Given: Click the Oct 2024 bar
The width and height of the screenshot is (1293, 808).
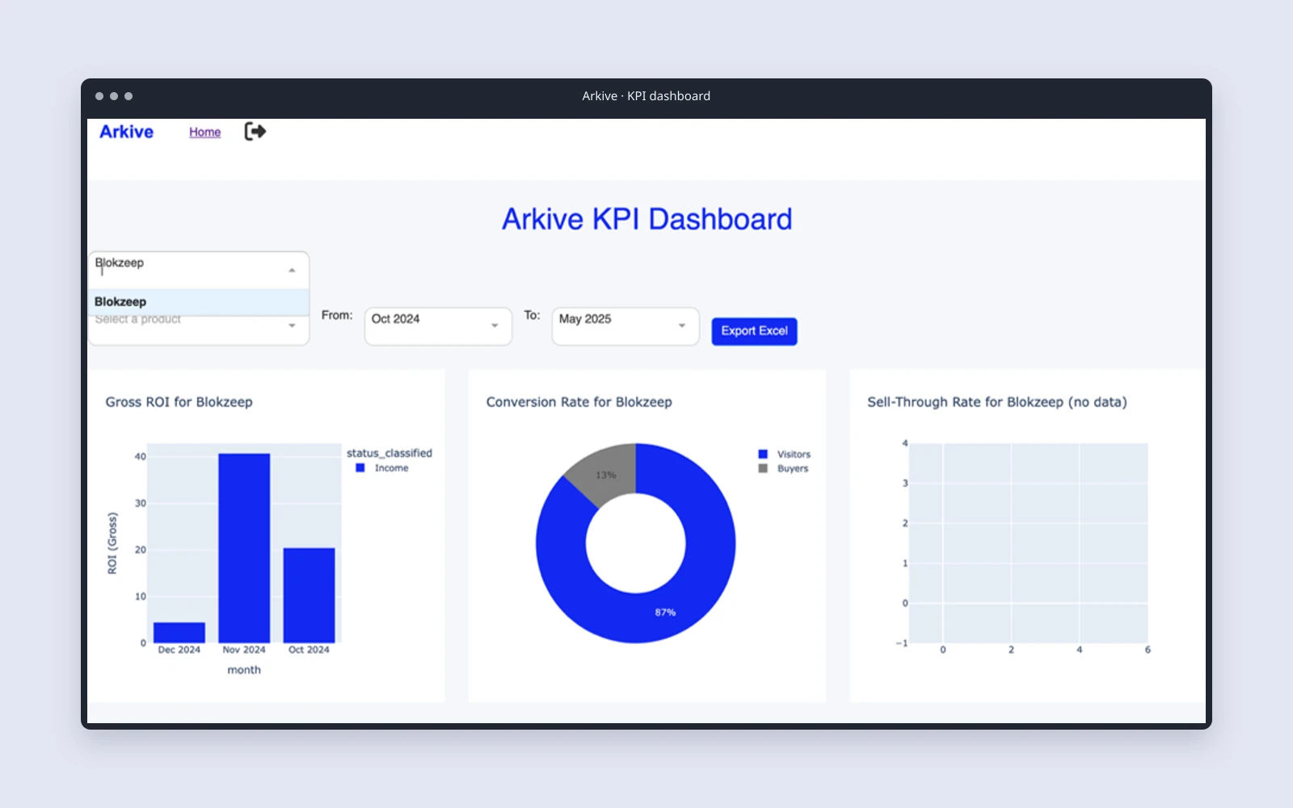Looking at the screenshot, I should 309,595.
